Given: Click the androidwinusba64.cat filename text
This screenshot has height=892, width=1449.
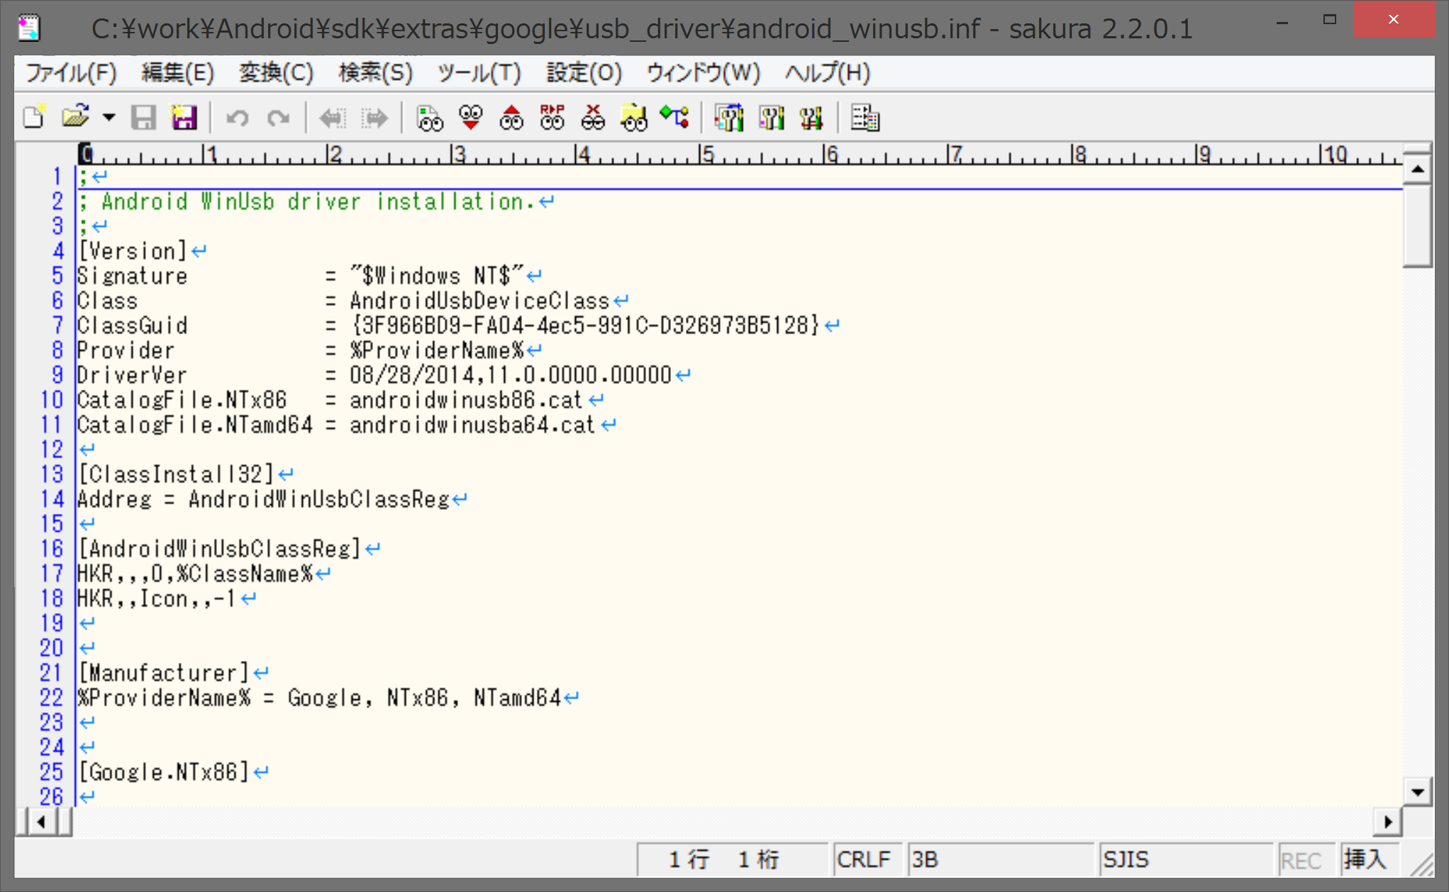Looking at the screenshot, I should point(473,425).
